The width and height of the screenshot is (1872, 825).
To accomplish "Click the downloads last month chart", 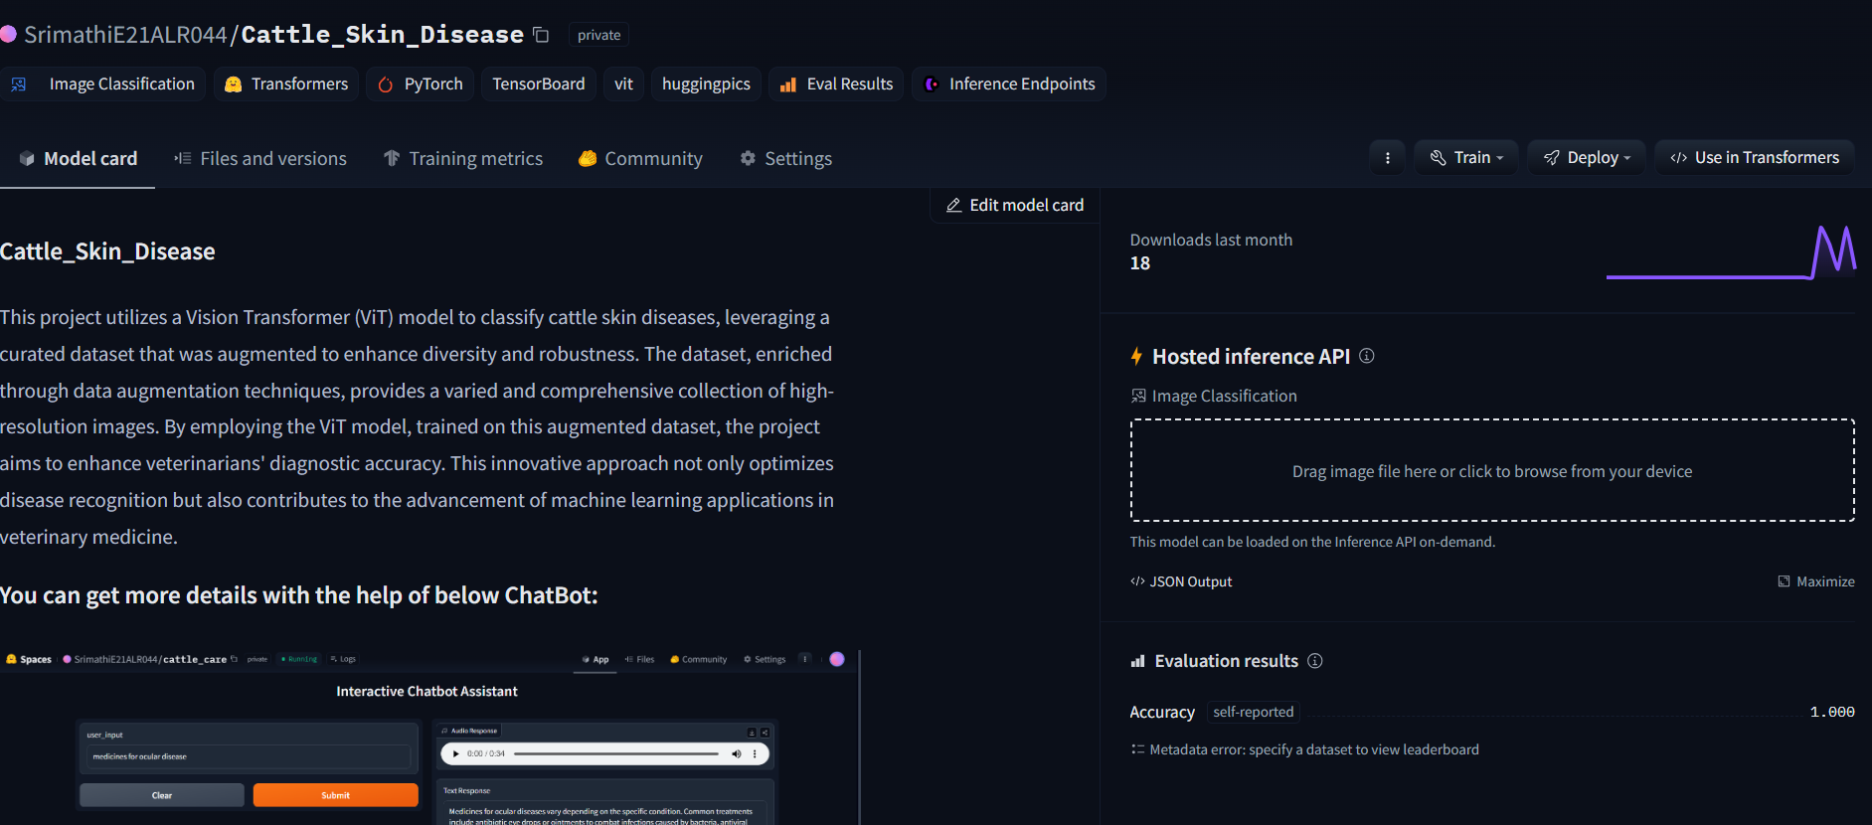I will point(1731,252).
